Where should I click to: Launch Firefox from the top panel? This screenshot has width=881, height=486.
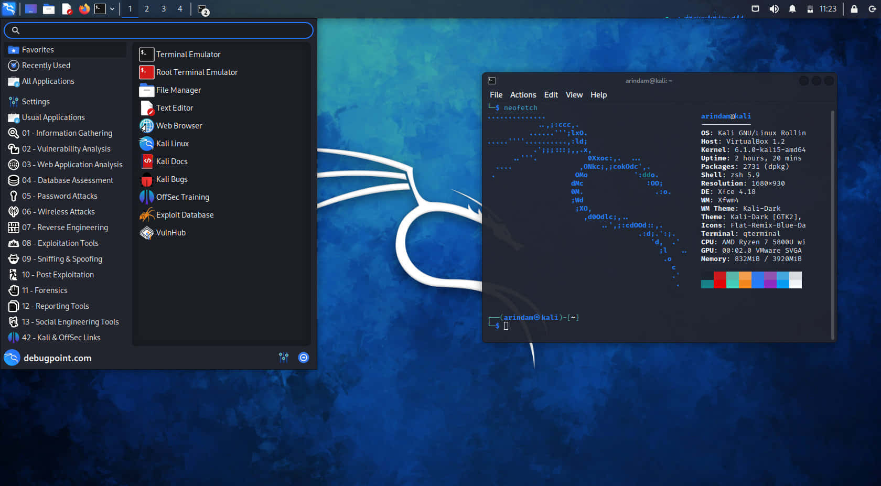click(x=84, y=8)
